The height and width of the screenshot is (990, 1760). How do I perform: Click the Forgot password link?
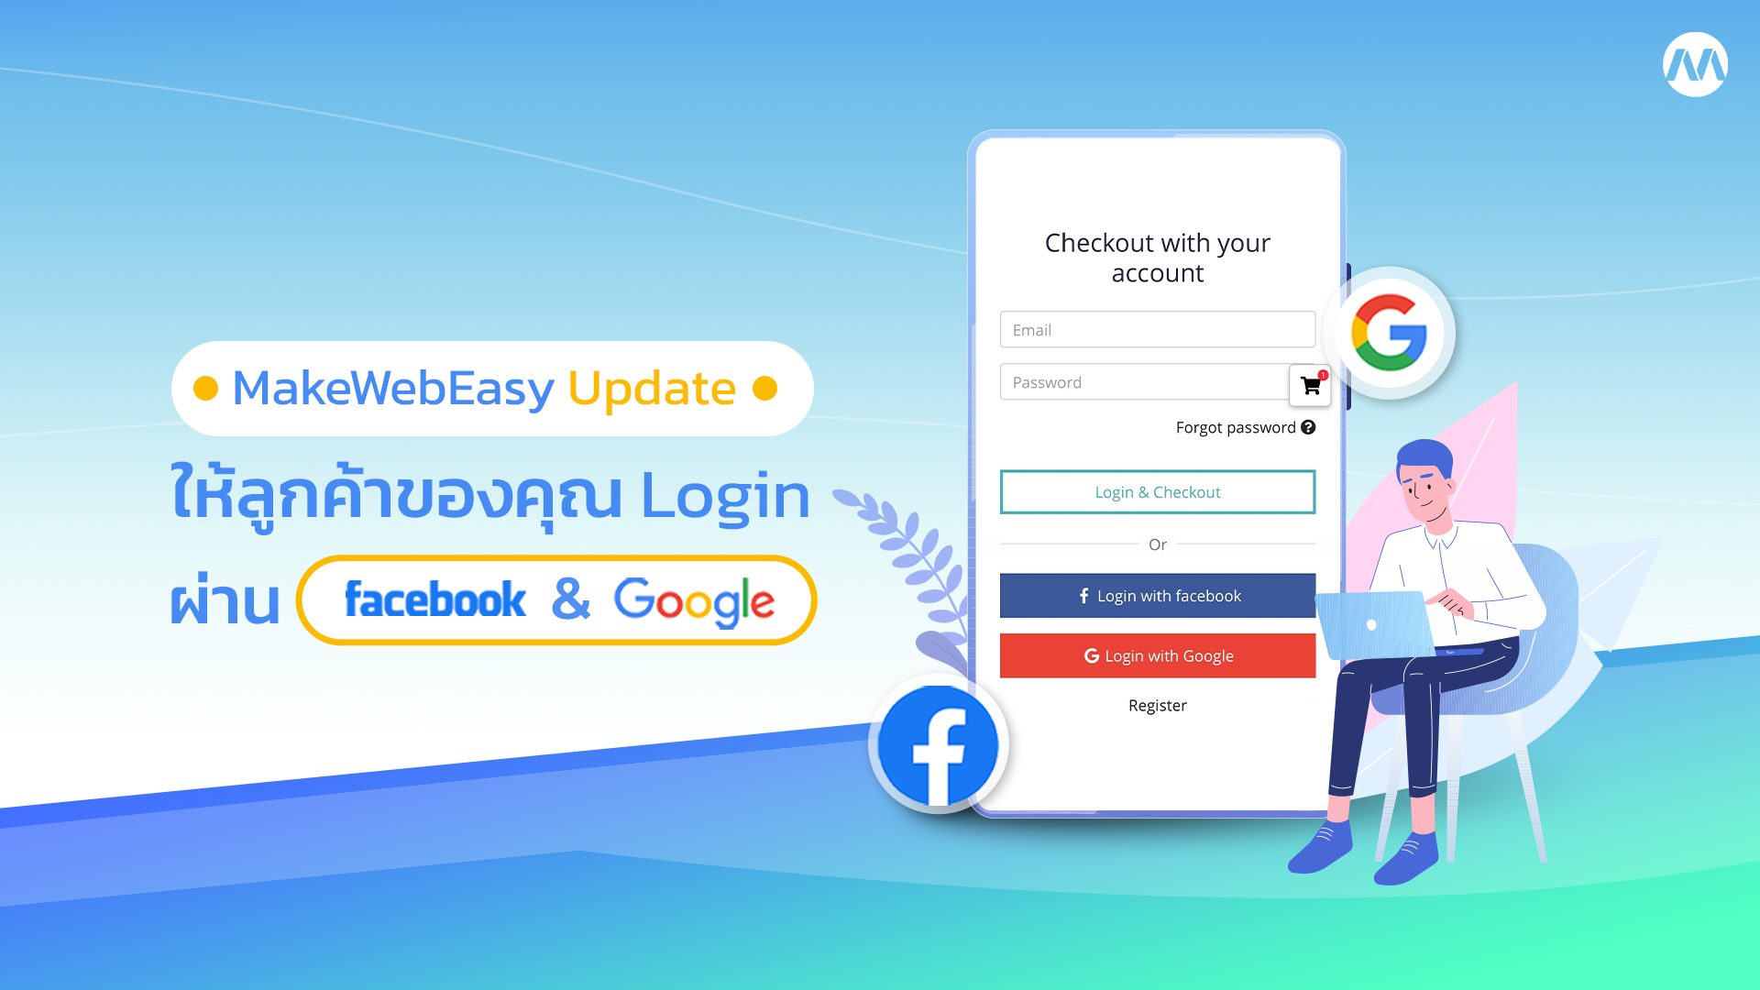(1233, 426)
